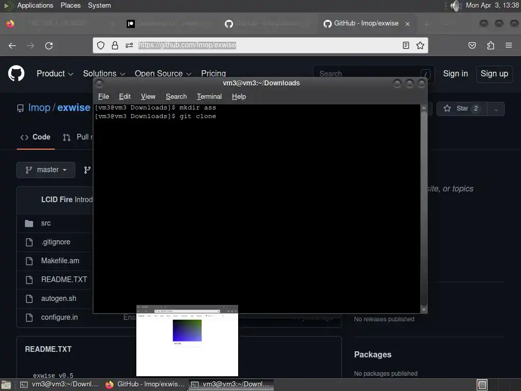The width and height of the screenshot is (521, 391).
Task: Expand the Product dropdown menu
Action: 55,73
